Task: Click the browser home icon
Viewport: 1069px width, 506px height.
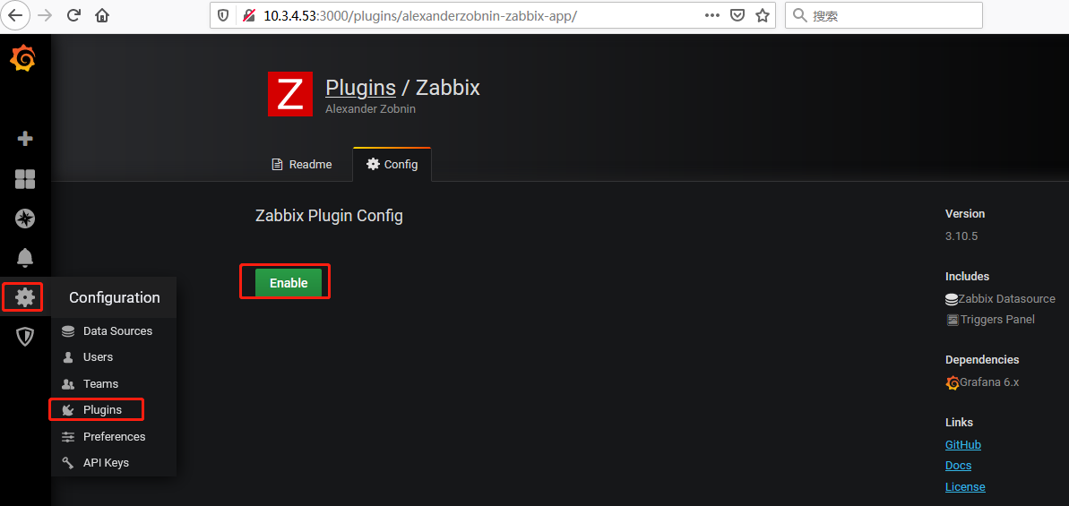Action: pyautogui.click(x=102, y=15)
